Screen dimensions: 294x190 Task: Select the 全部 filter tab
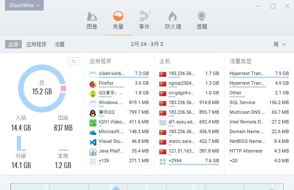13,44
